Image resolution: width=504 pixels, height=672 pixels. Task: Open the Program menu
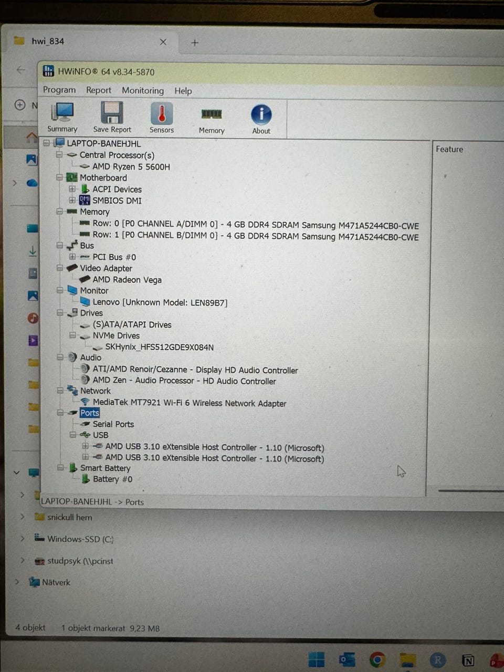click(59, 90)
